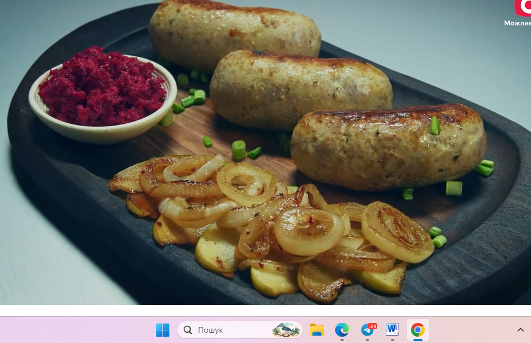Click the white strip below the image

tap(265, 310)
